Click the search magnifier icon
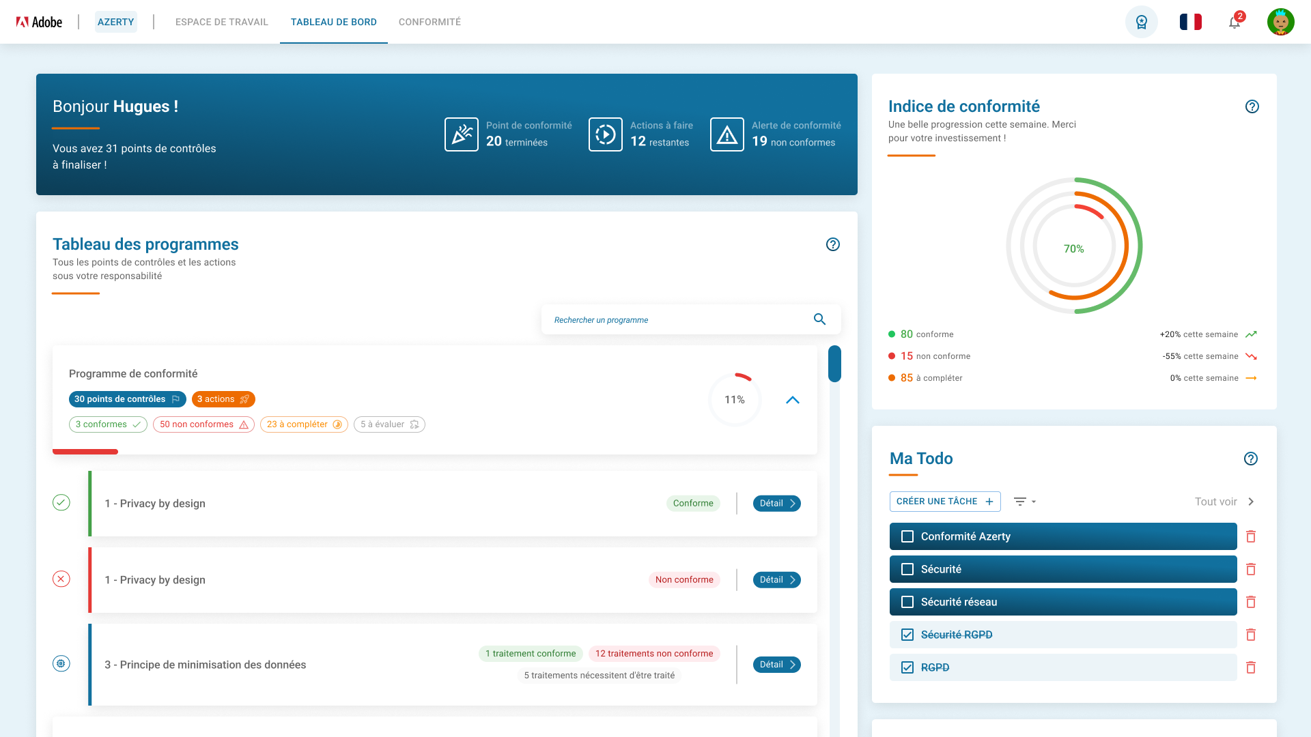The image size is (1311, 737). click(820, 319)
